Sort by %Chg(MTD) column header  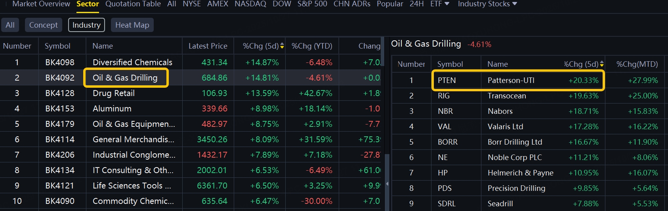pyautogui.click(x=637, y=64)
